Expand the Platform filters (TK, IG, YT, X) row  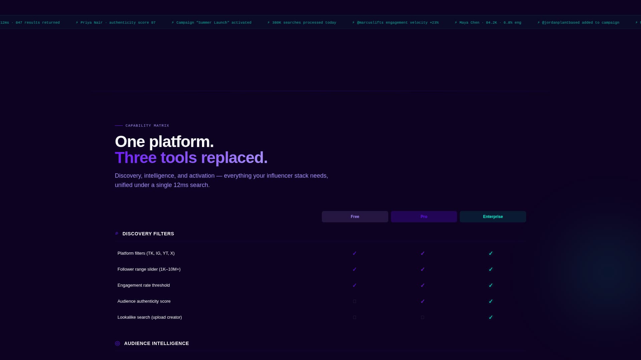(146, 253)
